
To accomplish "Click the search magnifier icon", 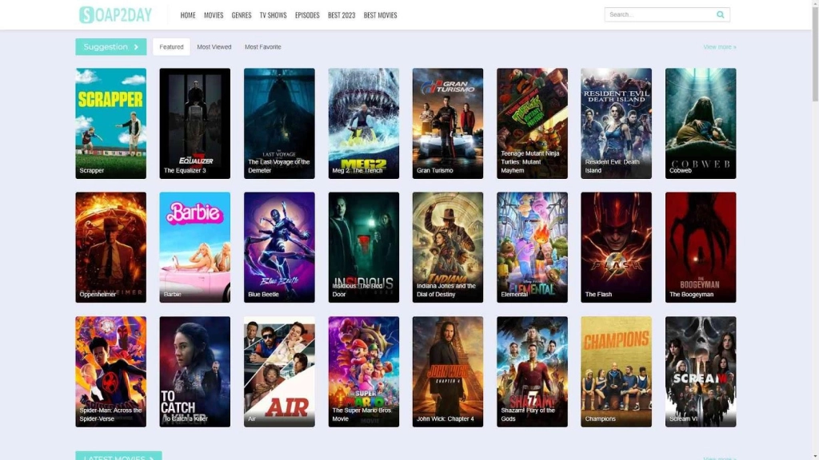I will point(720,14).
